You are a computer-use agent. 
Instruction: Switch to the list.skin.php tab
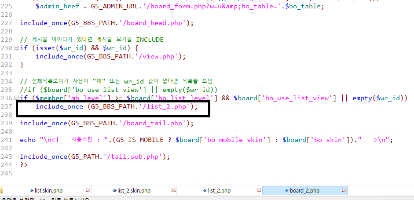click(49, 191)
